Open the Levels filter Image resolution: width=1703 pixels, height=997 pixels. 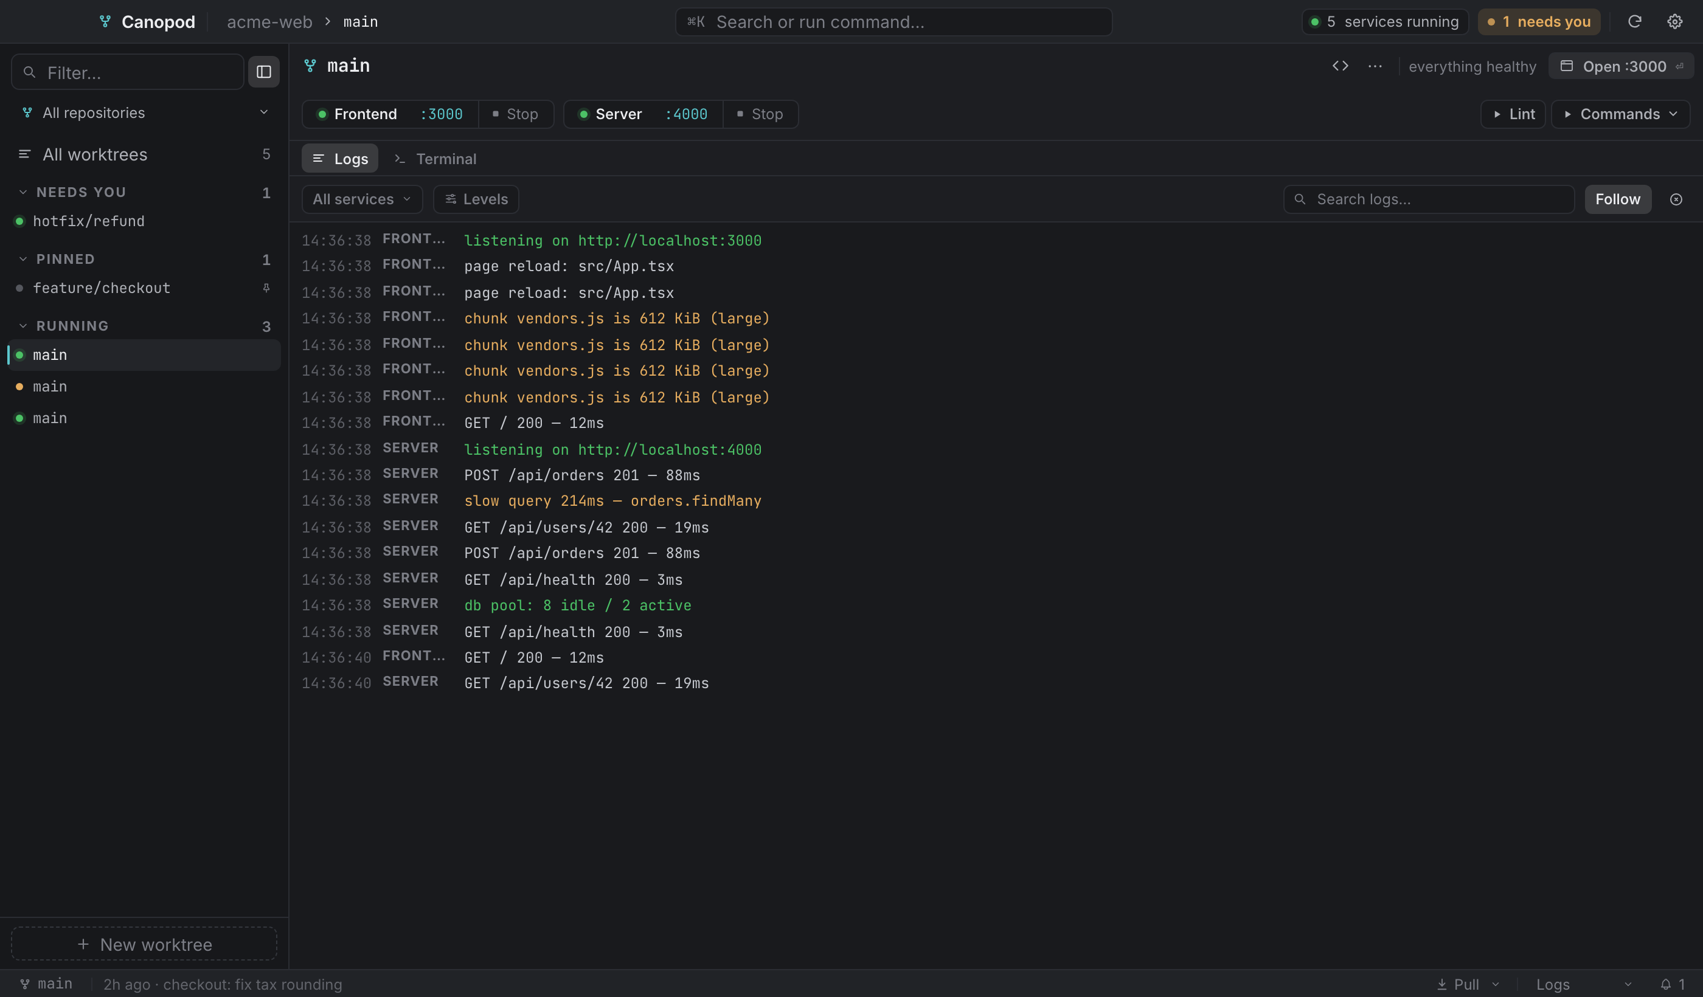coord(476,199)
